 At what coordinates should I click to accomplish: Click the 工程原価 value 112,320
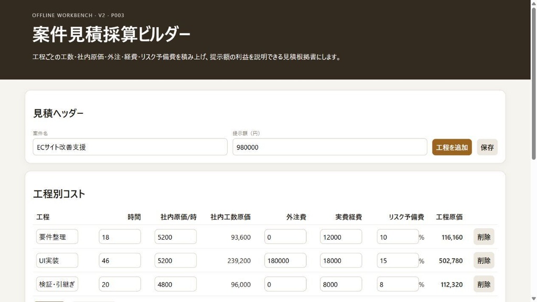(x=452, y=284)
